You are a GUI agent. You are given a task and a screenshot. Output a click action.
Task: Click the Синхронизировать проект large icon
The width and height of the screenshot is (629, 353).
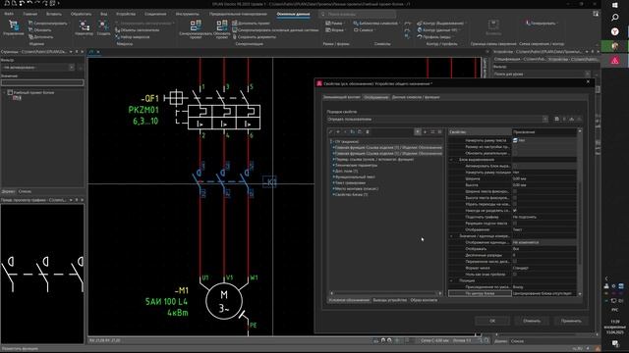[196, 29]
